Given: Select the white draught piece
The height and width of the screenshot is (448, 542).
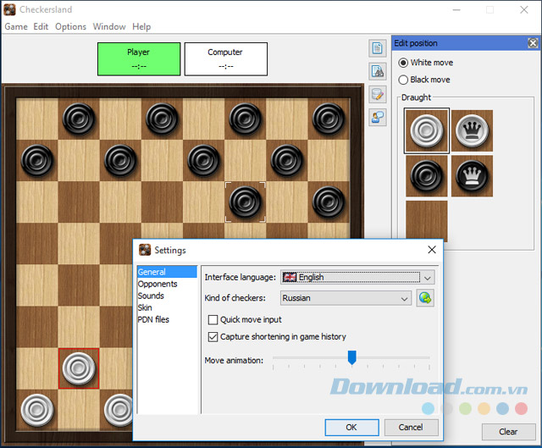Looking at the screenshot, I should point(426,131).
